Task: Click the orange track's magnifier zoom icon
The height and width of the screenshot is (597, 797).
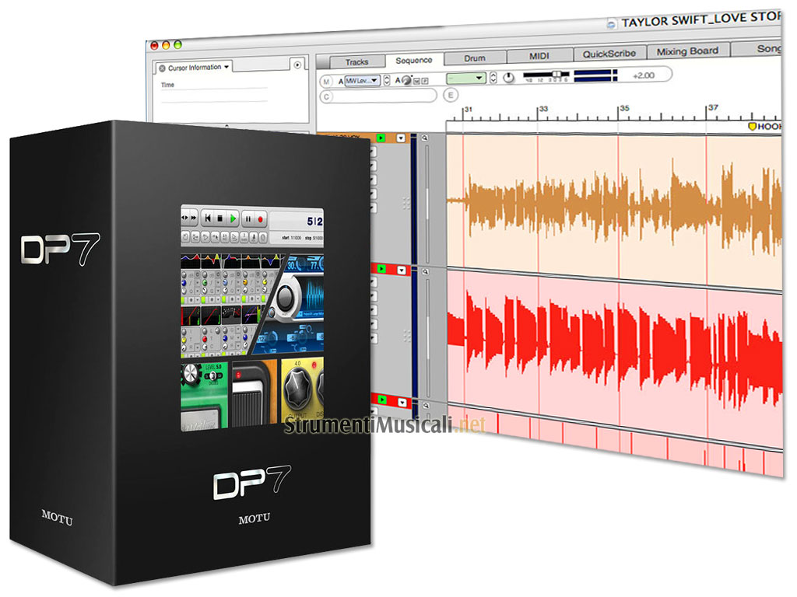Action: [424, 138]
